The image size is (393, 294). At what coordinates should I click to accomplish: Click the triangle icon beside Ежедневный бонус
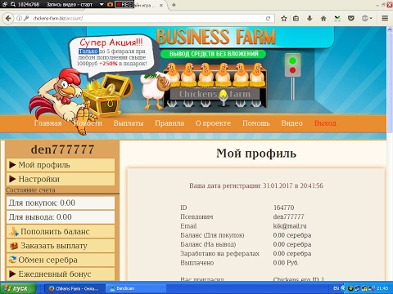click(x=12, y=274)
